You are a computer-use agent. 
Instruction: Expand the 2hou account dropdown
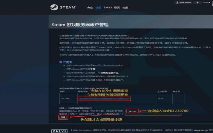206,2
